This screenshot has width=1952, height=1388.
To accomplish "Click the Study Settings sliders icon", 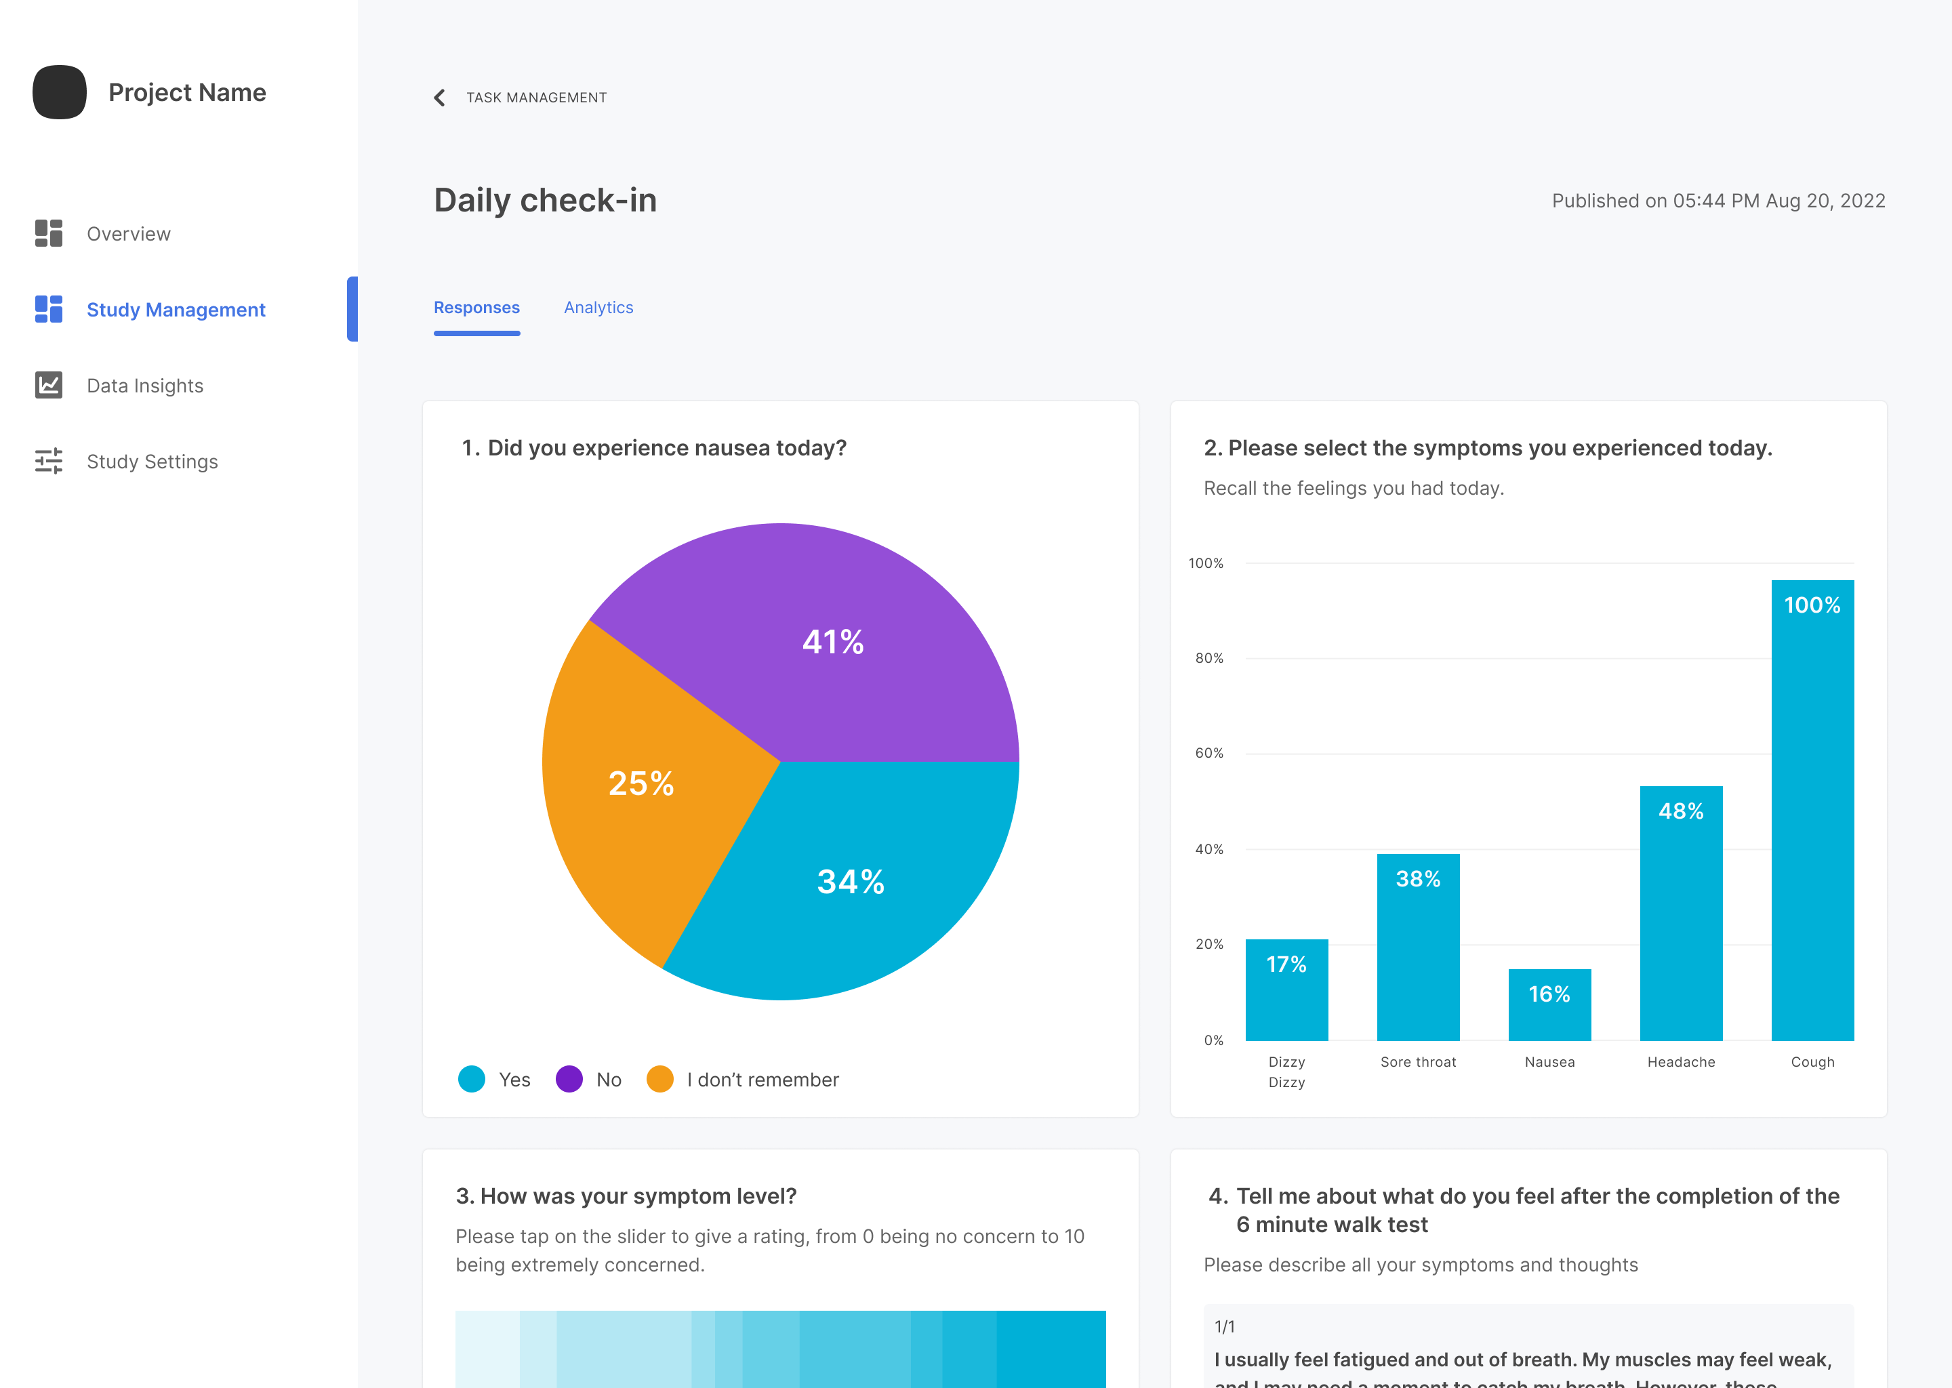I will point(49,462).
